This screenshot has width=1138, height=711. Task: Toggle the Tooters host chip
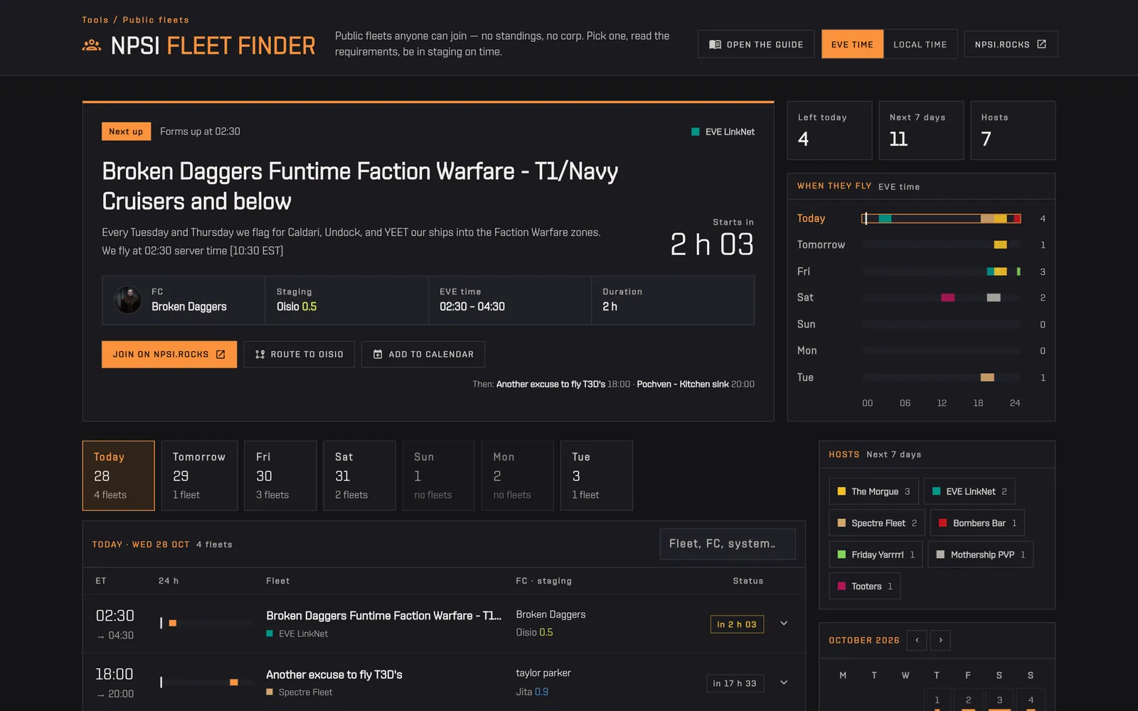pyautogui.click(x=864, y=586)
